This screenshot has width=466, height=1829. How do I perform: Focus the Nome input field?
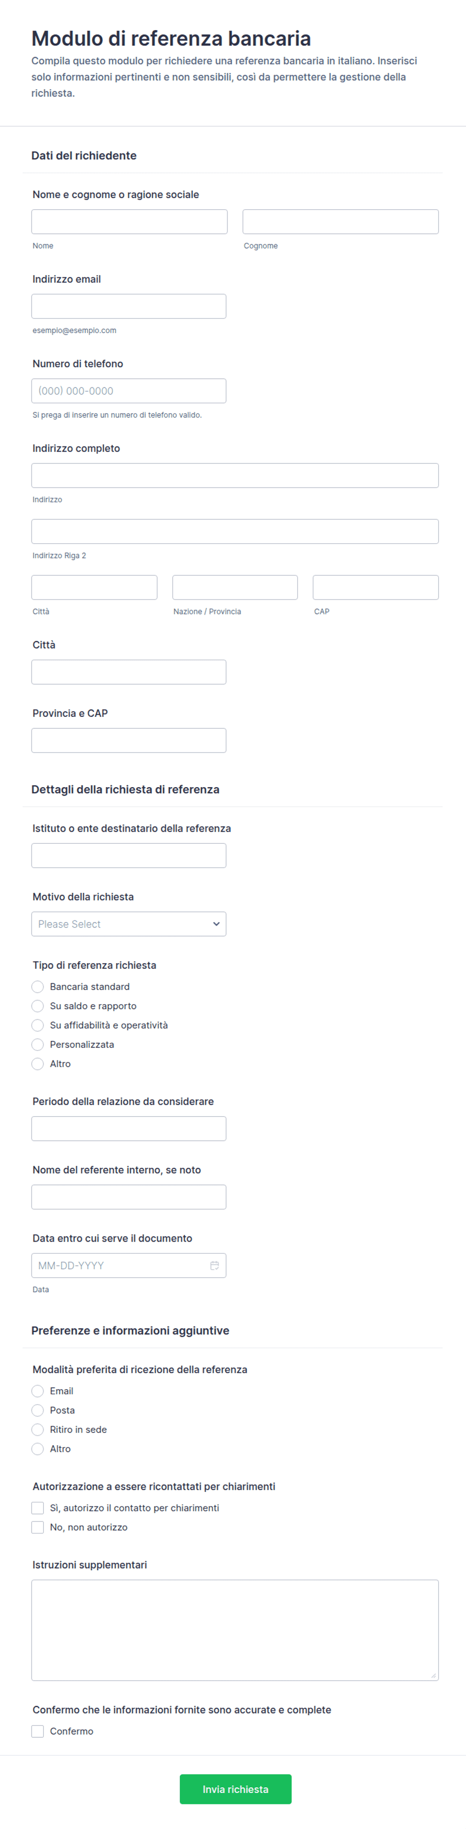pos(129,222)
